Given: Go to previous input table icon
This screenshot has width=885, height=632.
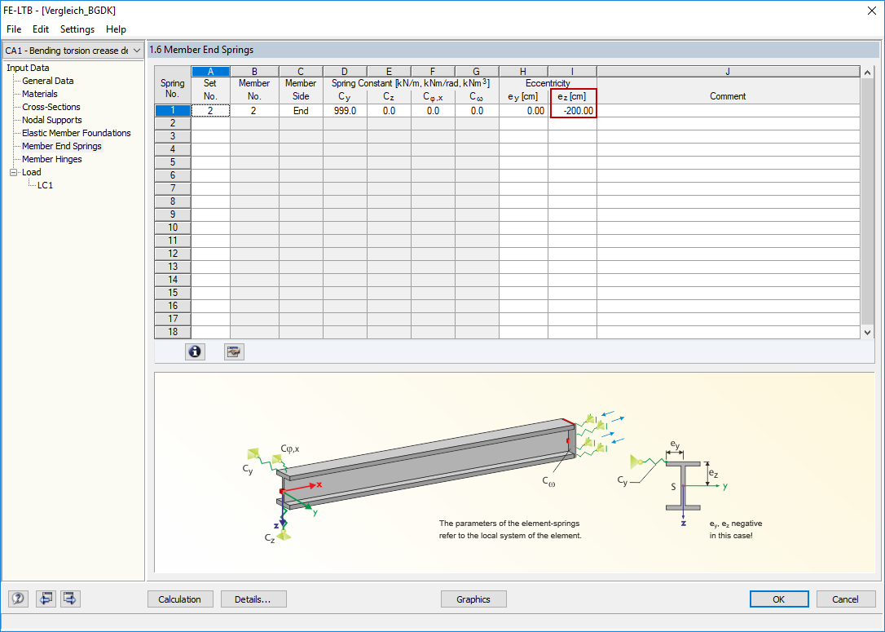Looking at the screenshot, I should coord(46,598).
